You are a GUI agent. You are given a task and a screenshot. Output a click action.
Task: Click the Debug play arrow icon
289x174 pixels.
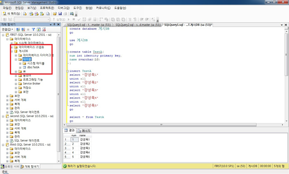tap(68, 19)
